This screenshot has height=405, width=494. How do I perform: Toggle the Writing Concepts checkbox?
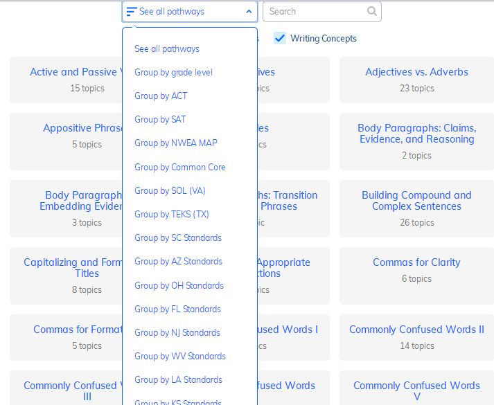(280, 38)
